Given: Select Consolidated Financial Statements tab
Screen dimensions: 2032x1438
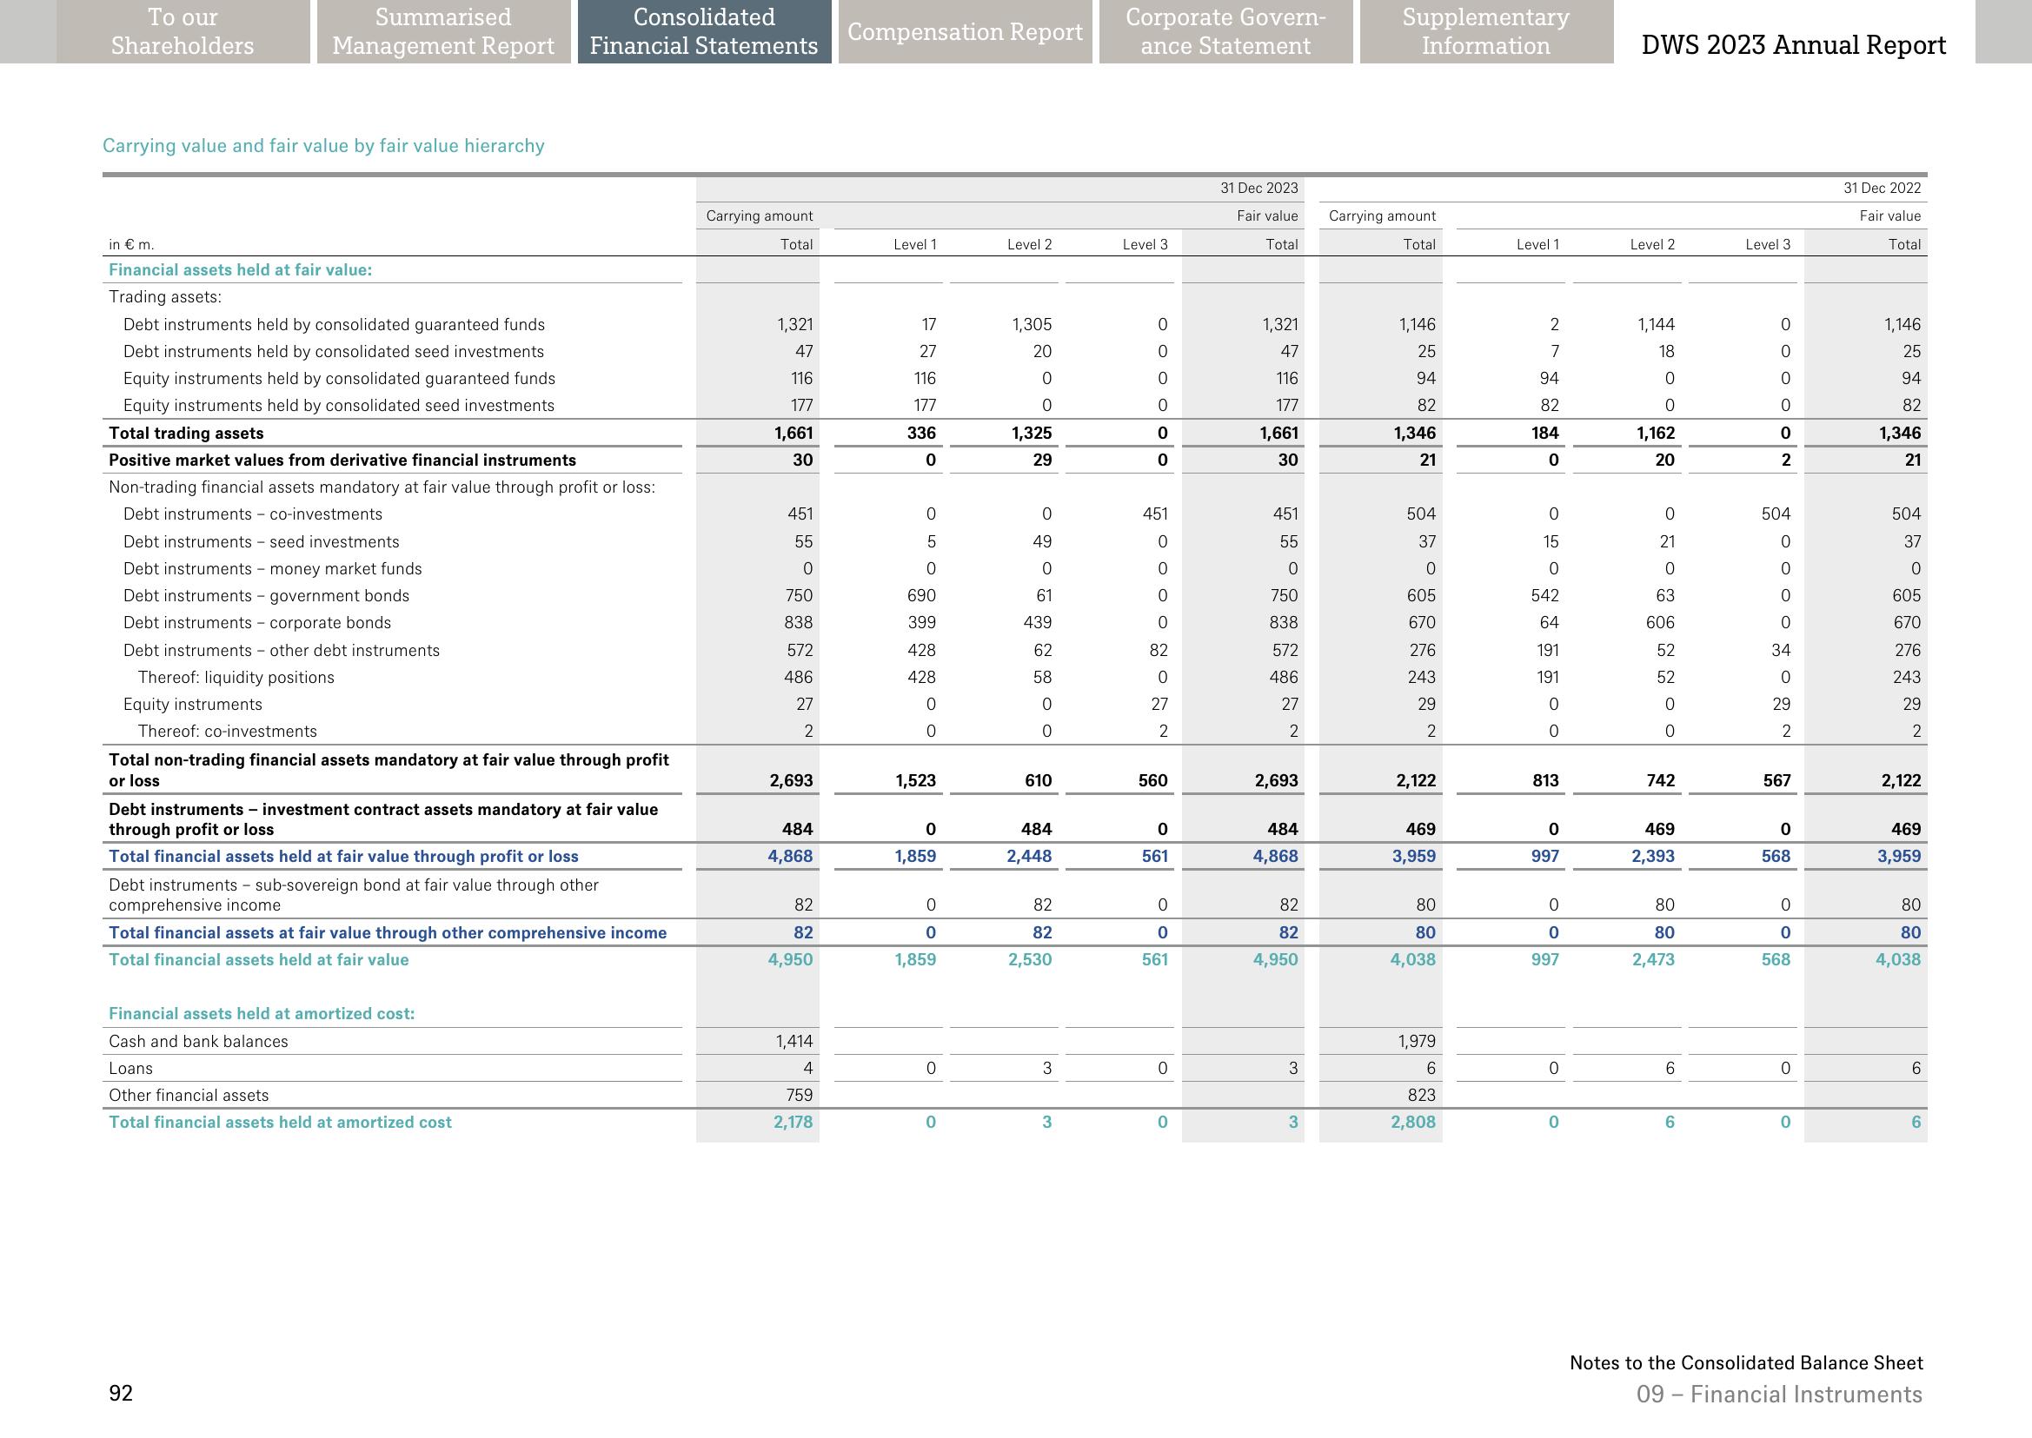Looking at the screenshot, I should pyautogui.click(x=704, y=32).
